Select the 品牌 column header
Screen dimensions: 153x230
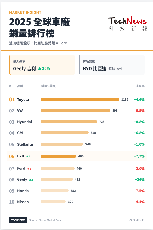pos(20,86)
